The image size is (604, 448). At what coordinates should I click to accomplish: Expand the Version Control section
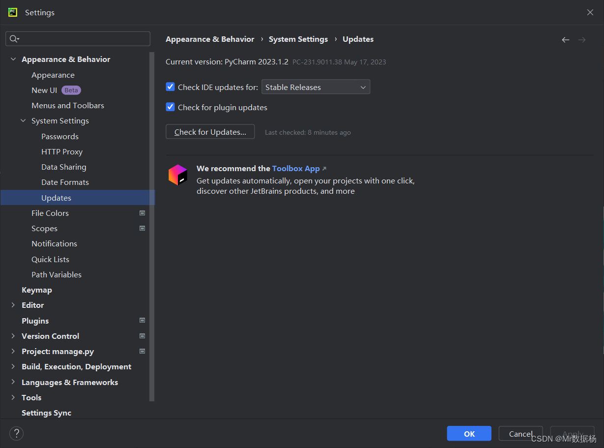pos(13,336)
